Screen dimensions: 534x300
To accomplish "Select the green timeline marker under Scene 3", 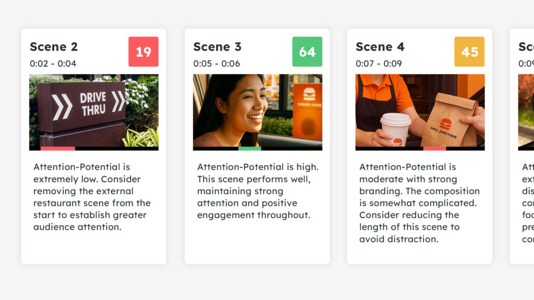I will (250, 148).
